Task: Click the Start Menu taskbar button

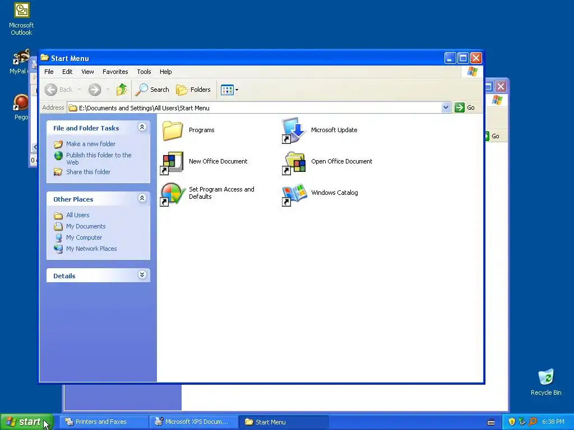Action: [x=283, y=422]
